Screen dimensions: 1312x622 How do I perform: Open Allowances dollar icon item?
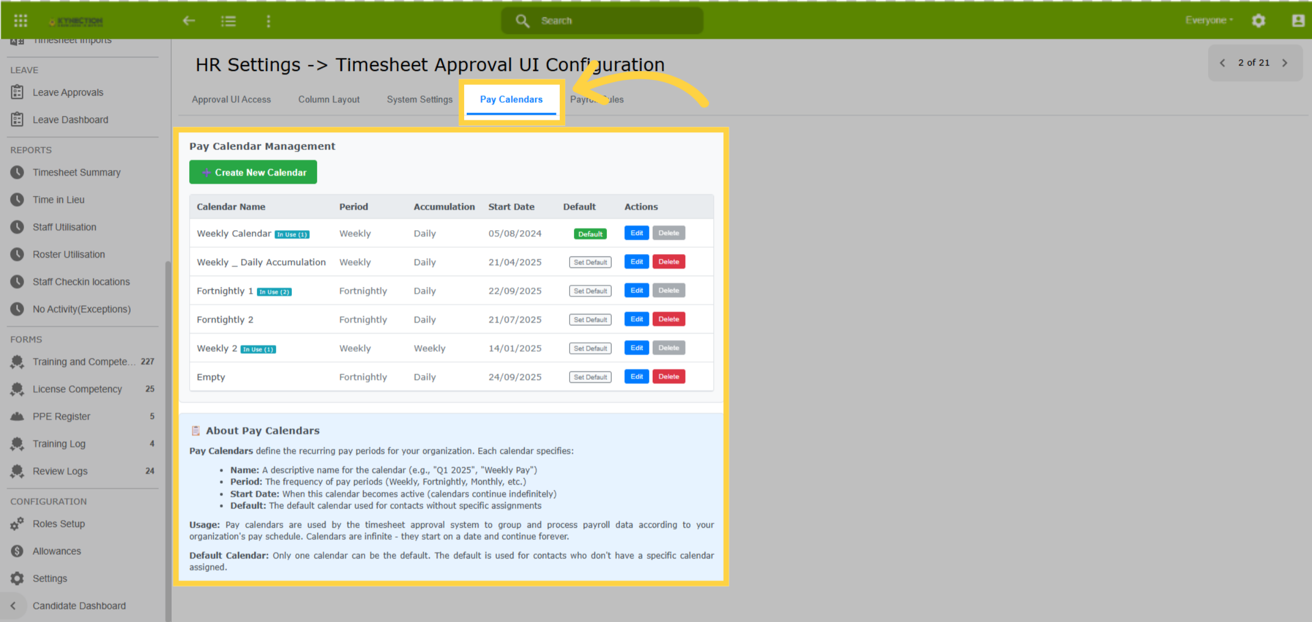pos(17,551)
